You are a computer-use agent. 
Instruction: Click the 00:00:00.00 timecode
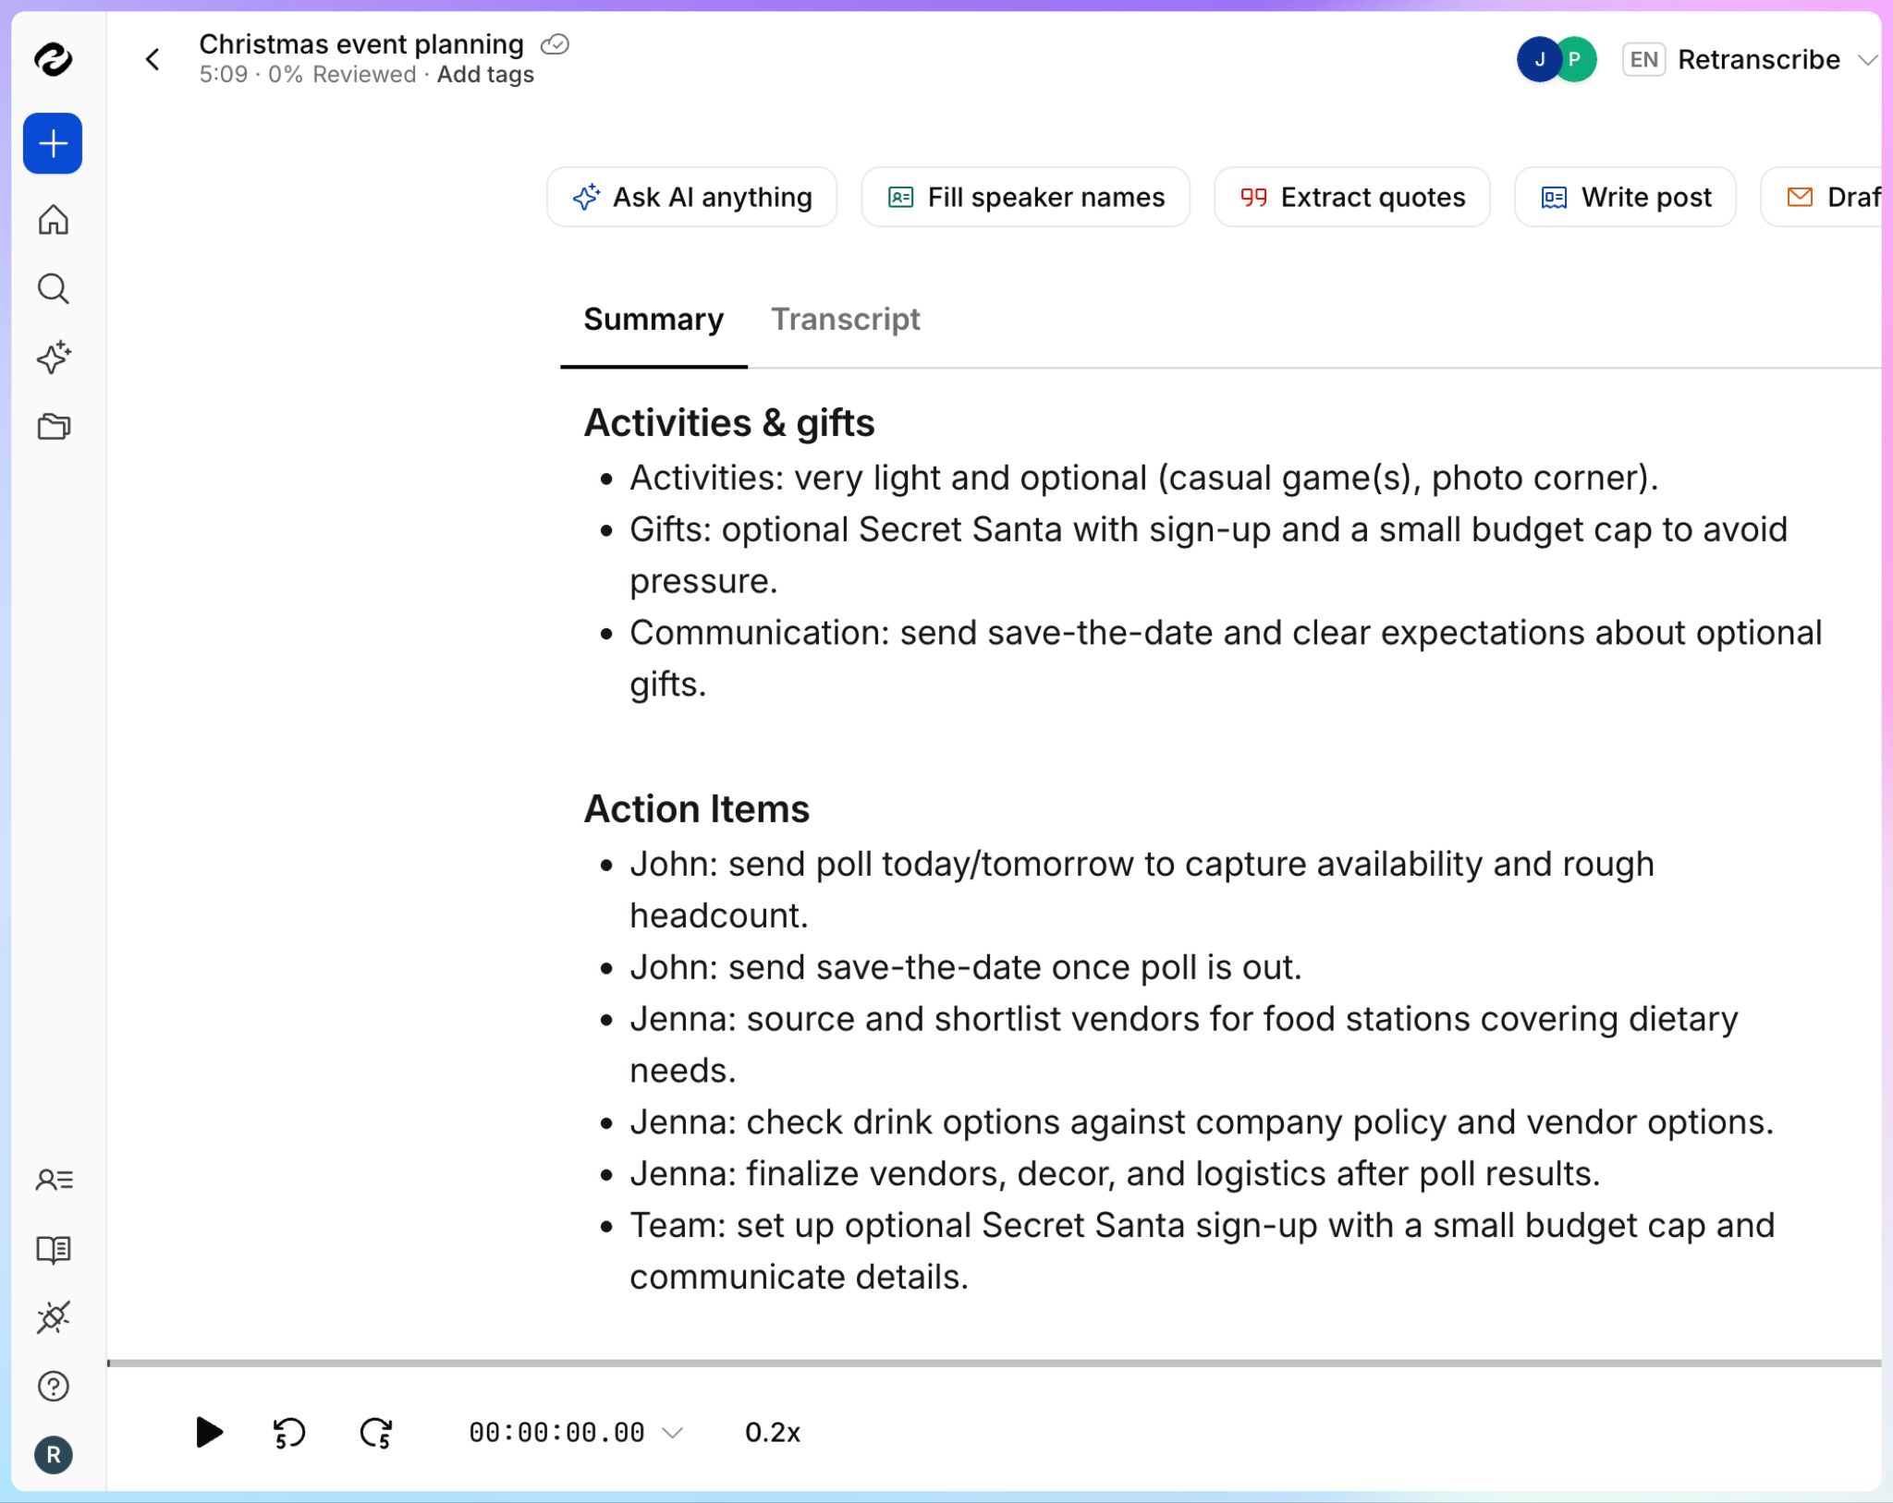pyautogui.click(x=556, y=1433)
